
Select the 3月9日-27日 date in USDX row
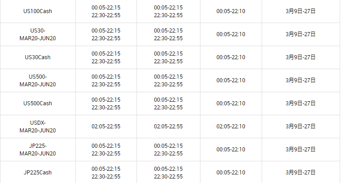pyautogui.click(x=300, y=127)
